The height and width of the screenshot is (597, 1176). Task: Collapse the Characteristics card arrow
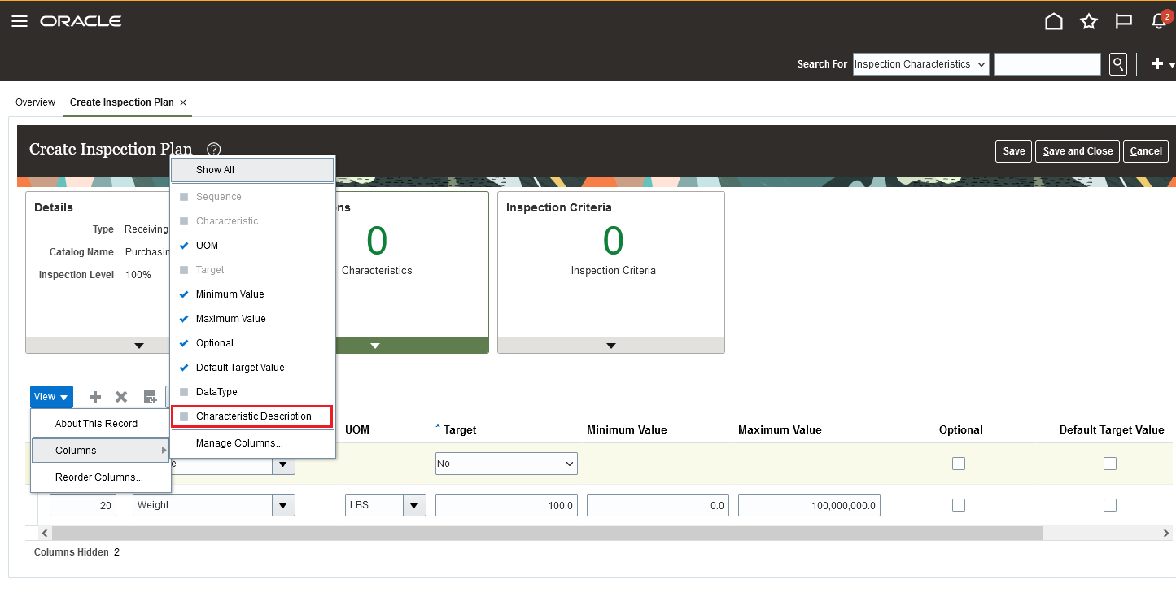(375, 346)
